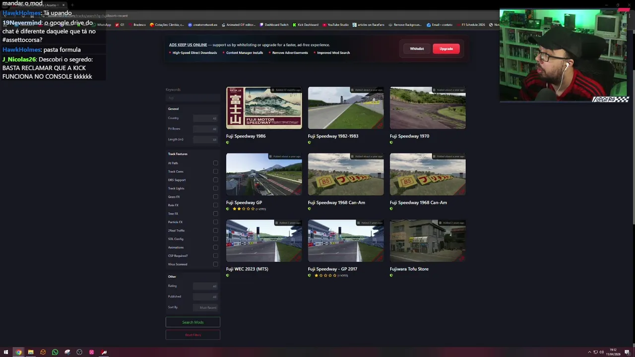The width and height of the screenshot is (635, 357).
Task: Click the green shield under Fuji WEC 2023
Action: pos(228,276)
